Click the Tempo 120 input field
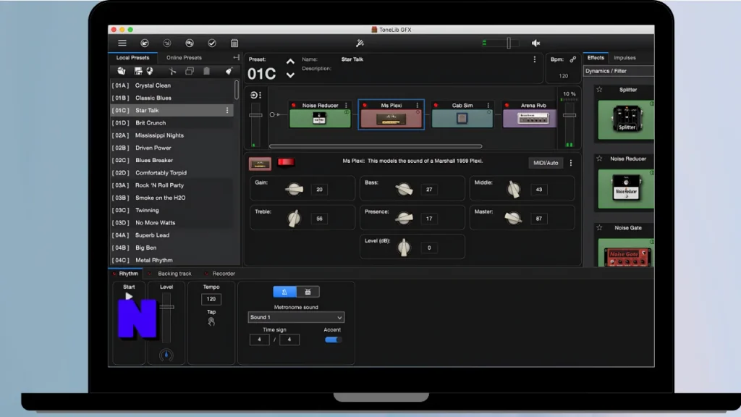This screenshot has width=741, height=417. (211, 299)
